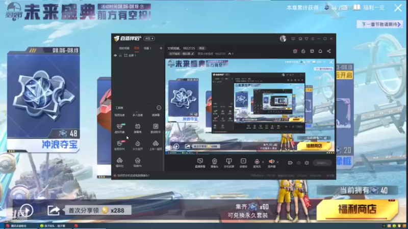408x229 pixels.
Task: Add a 手机投屏 phone mirroring source
Action: pyautogui.click(x=229, y=163)
